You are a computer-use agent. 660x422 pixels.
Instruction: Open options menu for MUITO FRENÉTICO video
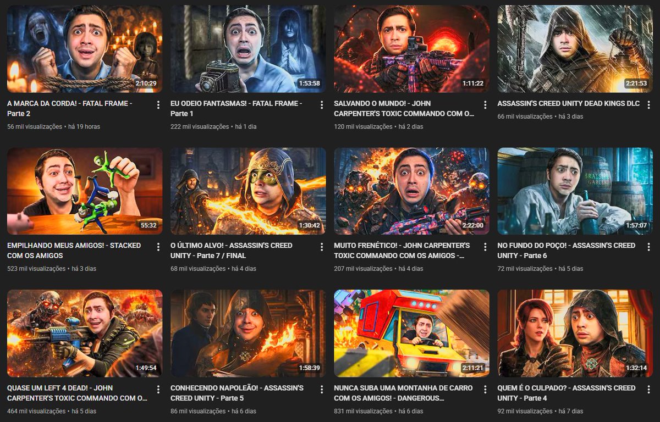click(485, 247)
